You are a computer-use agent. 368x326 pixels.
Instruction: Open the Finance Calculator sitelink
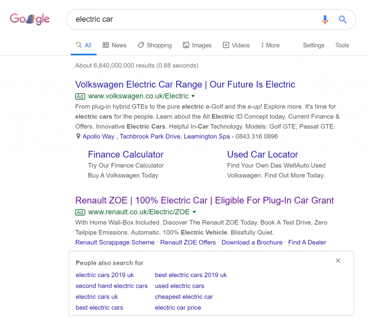point(126,154)
